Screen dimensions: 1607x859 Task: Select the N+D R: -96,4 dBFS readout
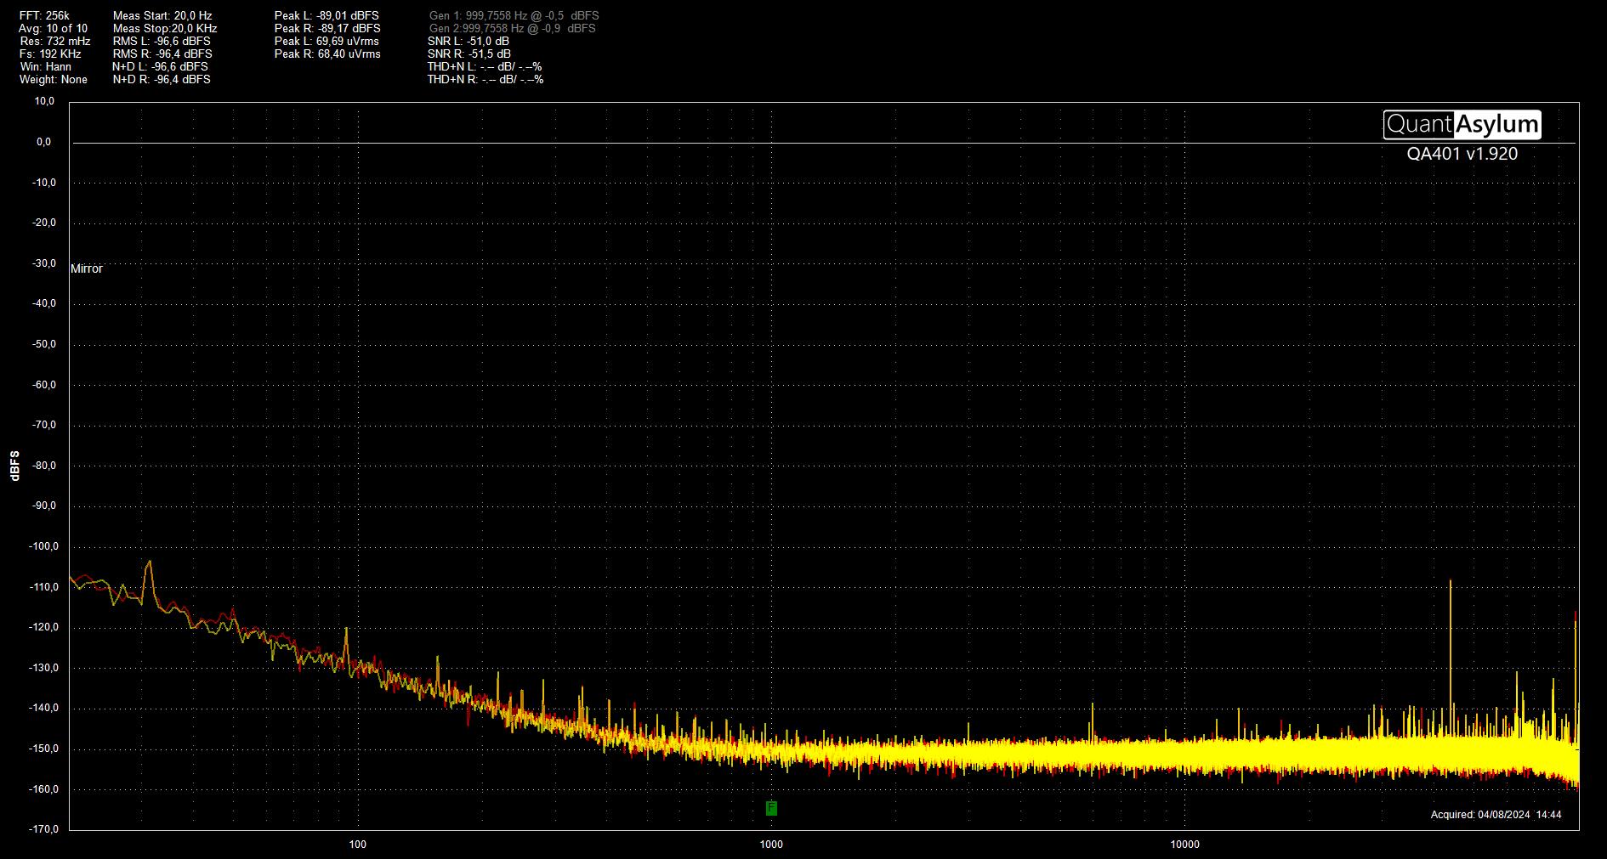coord(162,80)
